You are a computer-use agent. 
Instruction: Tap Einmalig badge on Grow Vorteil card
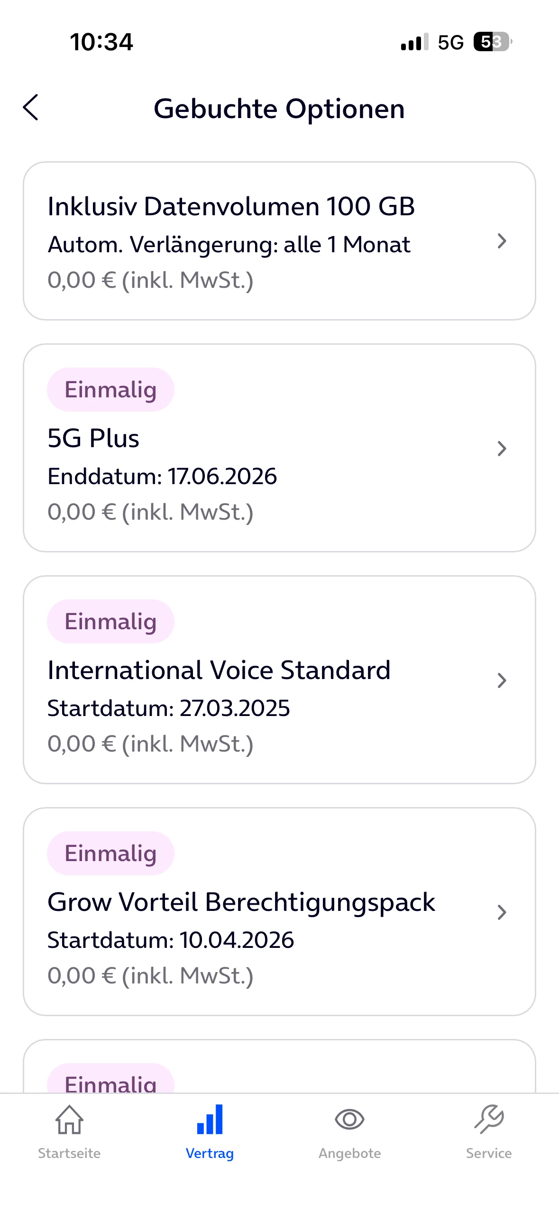coord(110,854)
